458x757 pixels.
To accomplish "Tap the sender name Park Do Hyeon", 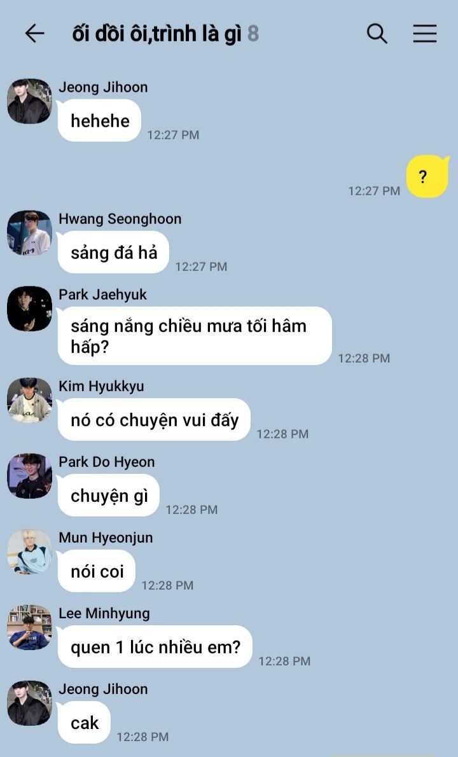I will tap(107, 462).
